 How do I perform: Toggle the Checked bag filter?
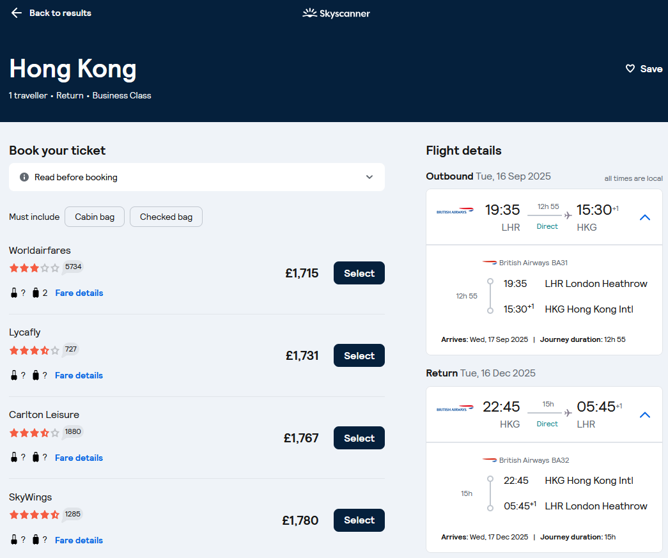coord(166,217)
